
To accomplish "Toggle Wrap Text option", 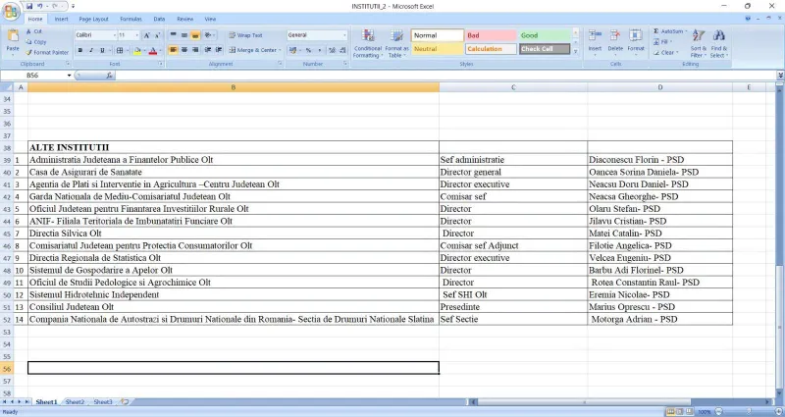I will point(246,35).
